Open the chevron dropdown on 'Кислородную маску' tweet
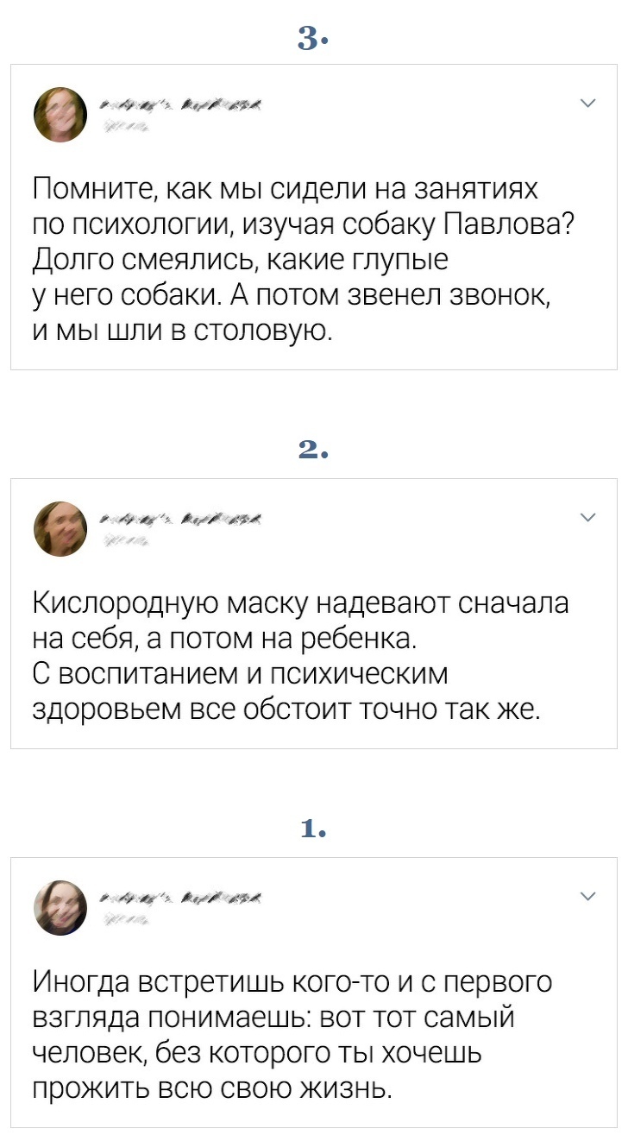This screenshot has width=628, height=1135. [x=587, y=517]
